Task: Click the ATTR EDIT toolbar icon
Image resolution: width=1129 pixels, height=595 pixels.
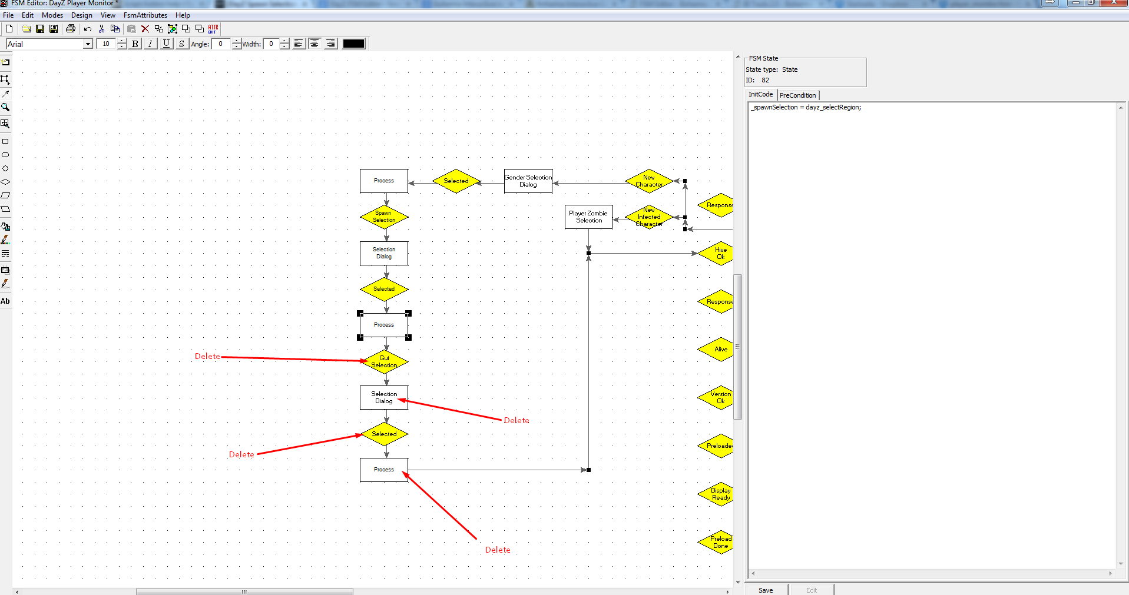Action: 213,29
